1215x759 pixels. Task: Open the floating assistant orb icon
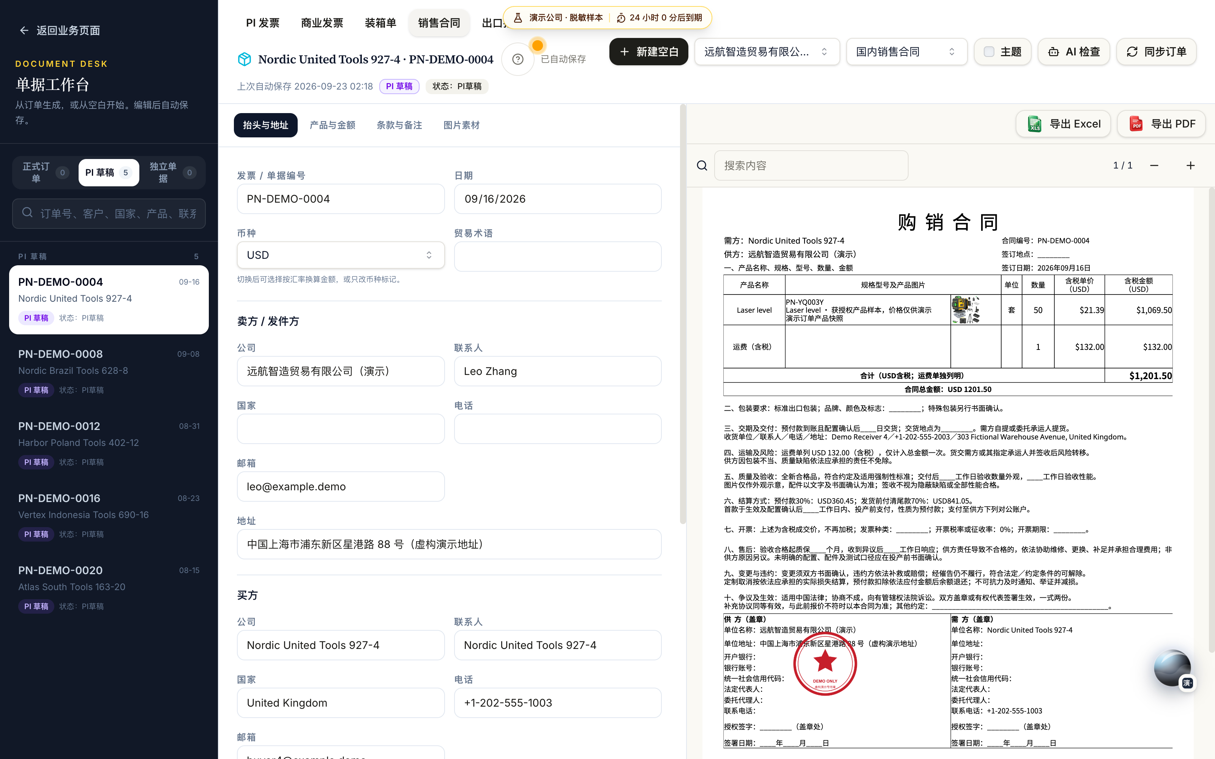pyautogui.click(x=1173, y=668)
